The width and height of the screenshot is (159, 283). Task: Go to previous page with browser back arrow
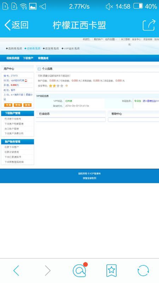(x=16, y=270)
